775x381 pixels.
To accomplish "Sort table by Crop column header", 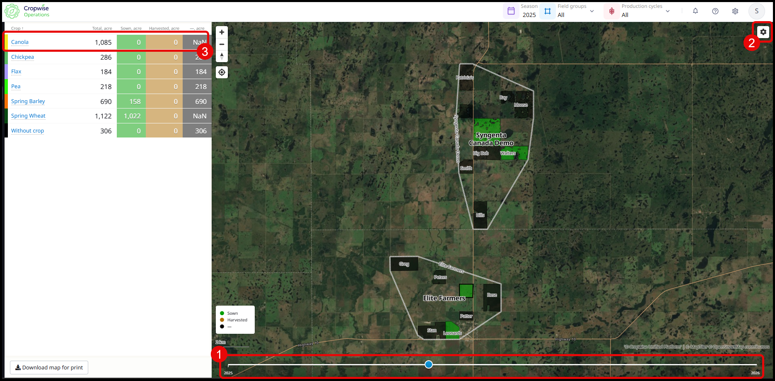I will (x=17, y=29).
